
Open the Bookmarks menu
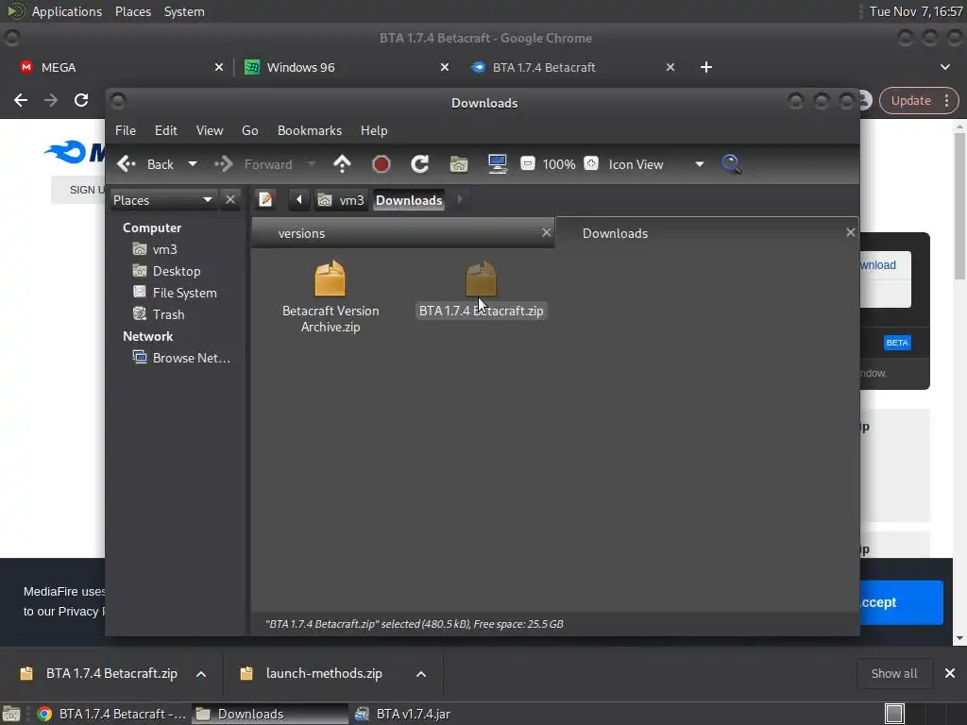(310, 130)
